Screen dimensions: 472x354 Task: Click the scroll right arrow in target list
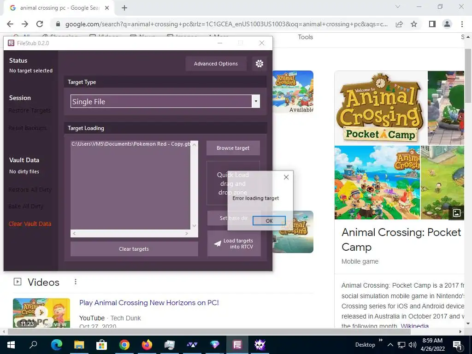(187, 233)
